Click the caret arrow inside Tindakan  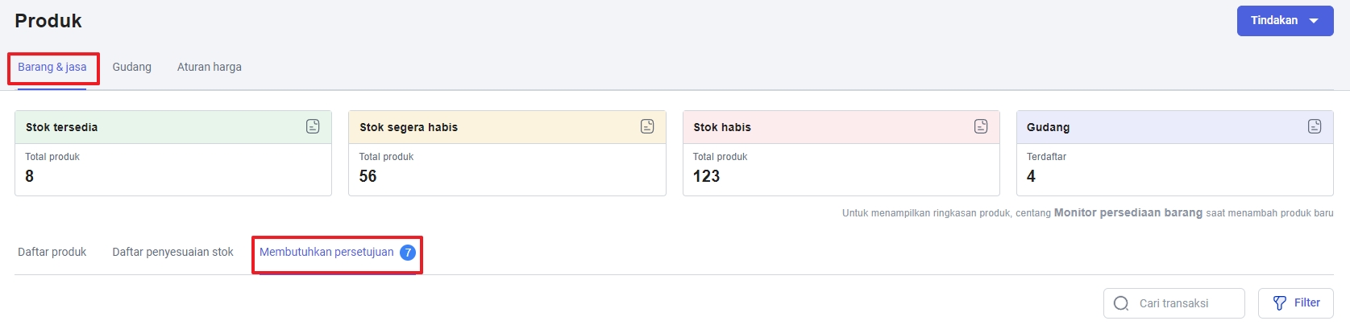(1314, 21)
